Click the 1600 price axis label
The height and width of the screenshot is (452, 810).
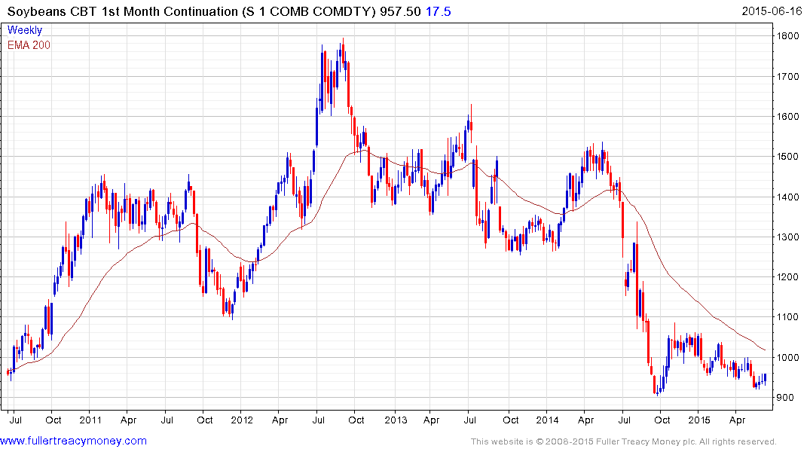(788, 116)
